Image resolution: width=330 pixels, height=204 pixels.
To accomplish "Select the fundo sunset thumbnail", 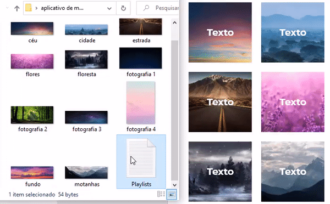I will 32,173.
